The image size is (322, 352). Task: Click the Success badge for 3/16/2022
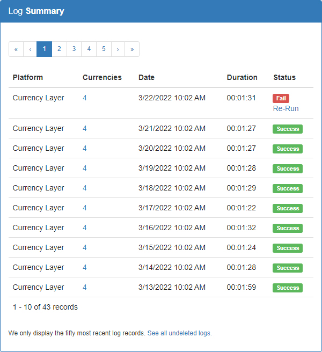pos(288,228)
